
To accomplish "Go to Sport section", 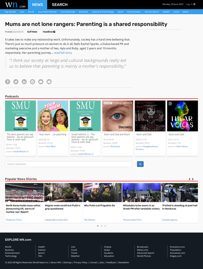I will (120, 12).
